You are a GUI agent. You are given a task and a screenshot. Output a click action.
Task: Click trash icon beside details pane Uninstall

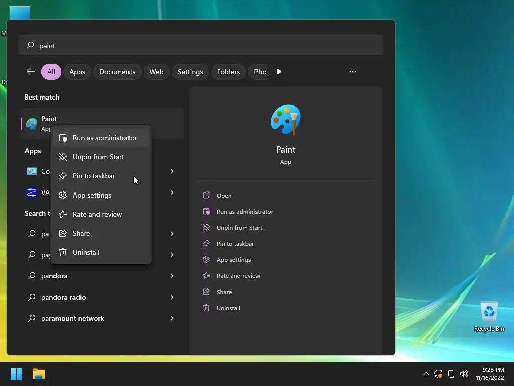coord(206,308)
